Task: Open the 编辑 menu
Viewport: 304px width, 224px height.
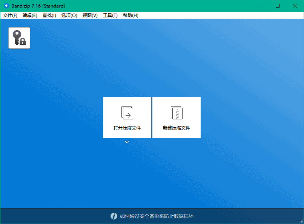Action: [x=30, y=15]
